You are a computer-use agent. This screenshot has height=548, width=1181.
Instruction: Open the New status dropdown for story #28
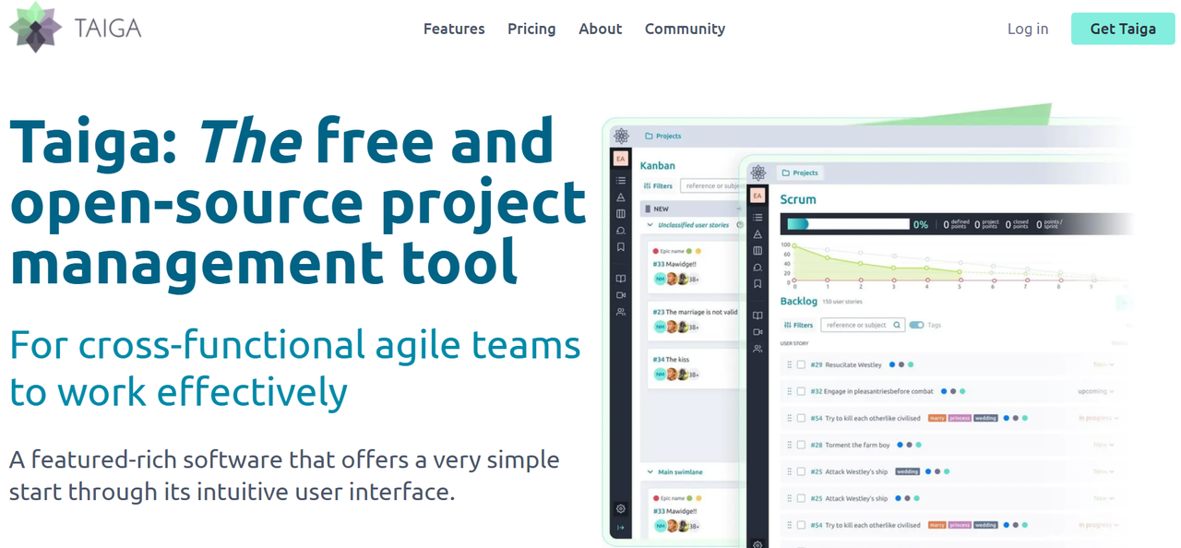point(1103,445)
